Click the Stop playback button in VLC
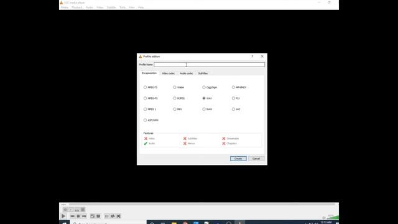Image resolution: width=398 pixels, height=224 pixels. tap(78, 216)
